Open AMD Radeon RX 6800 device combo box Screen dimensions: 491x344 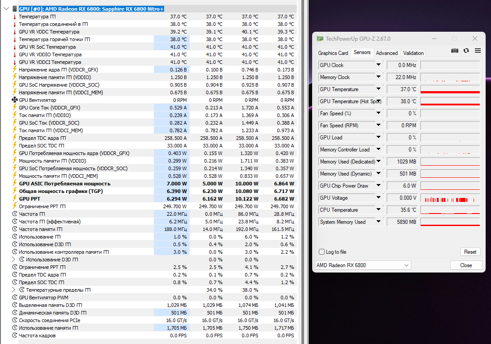click(363, 265)
